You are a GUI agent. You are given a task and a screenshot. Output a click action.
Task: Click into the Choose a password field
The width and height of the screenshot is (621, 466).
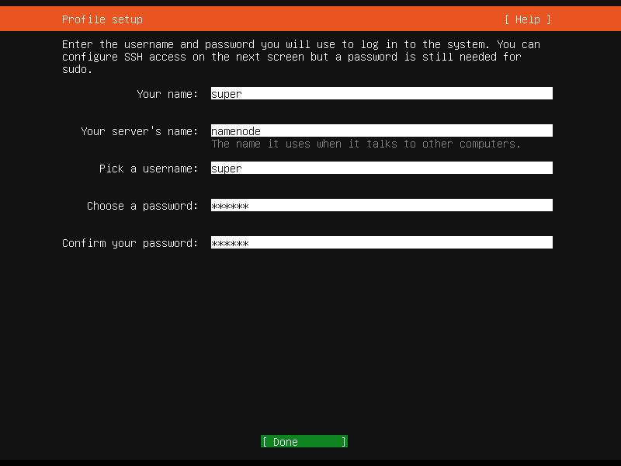point(380,206)
